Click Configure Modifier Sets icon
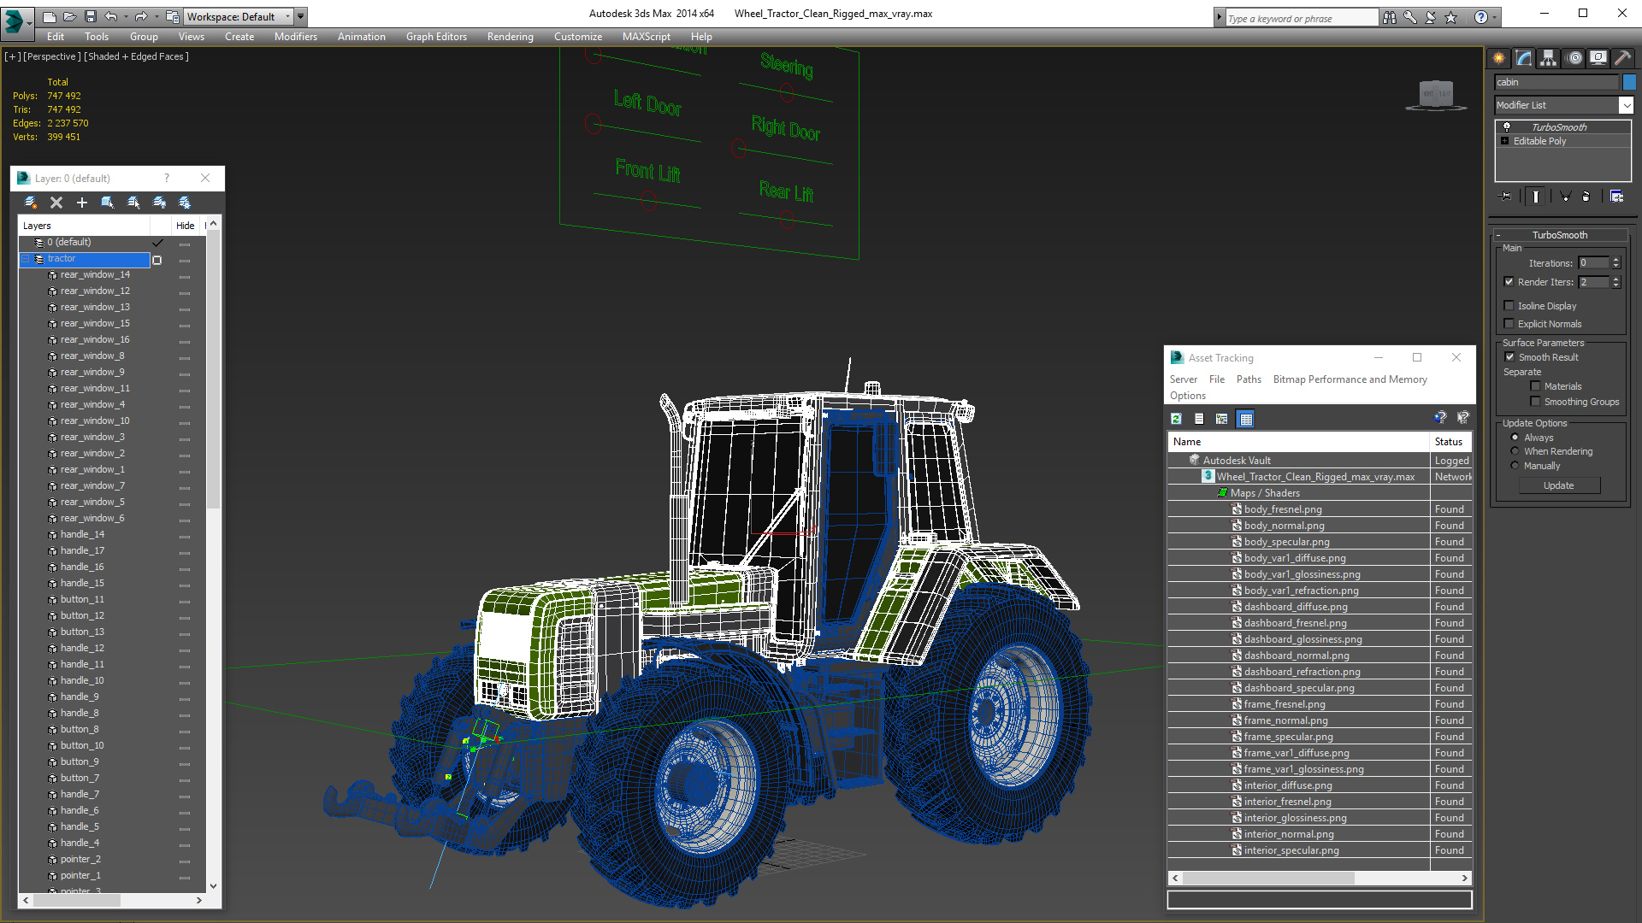 1616,197
